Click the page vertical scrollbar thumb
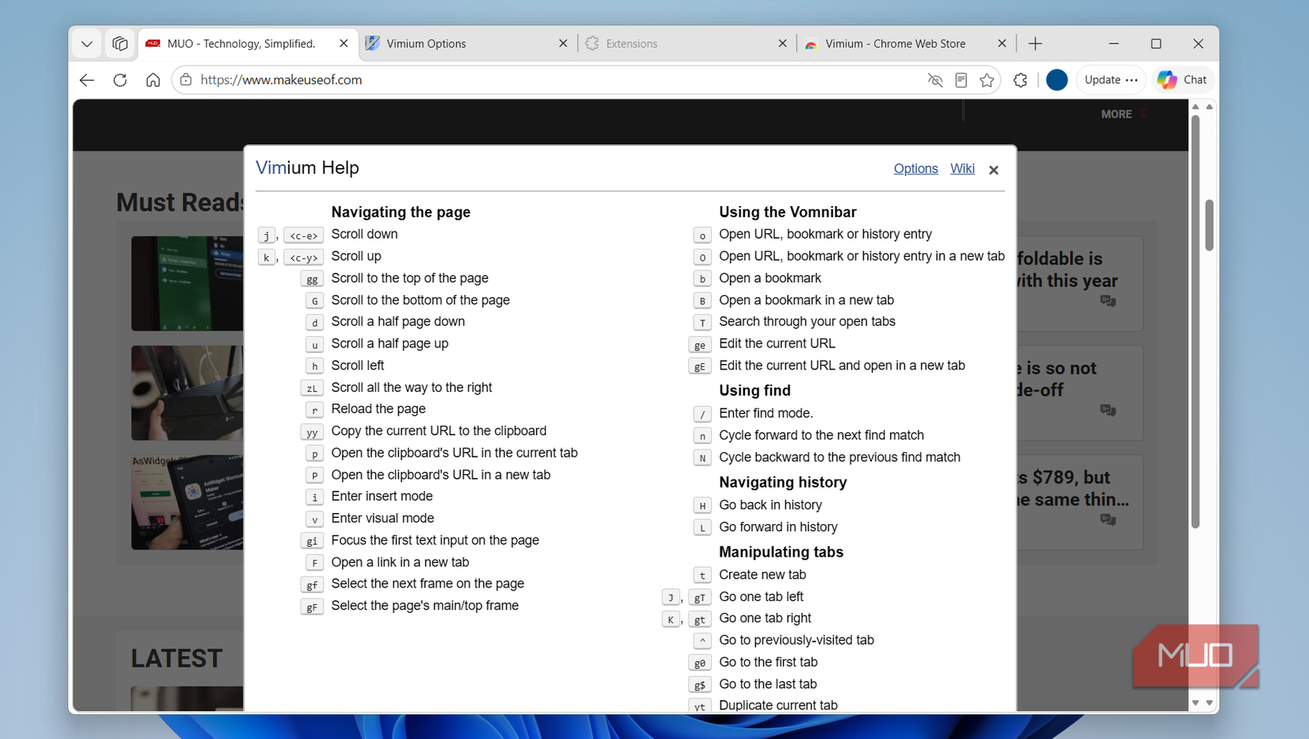This screenshot has height=739, width=1309. coord(1209,225)
